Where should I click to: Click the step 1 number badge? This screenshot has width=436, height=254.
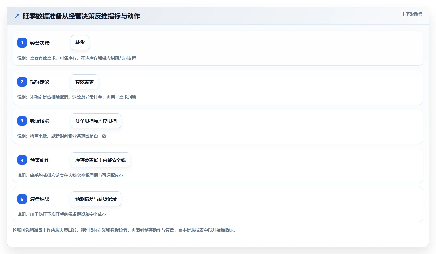(22, 43)
